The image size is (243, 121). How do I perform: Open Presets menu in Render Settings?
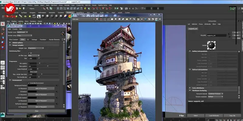(x=15, y=29)
